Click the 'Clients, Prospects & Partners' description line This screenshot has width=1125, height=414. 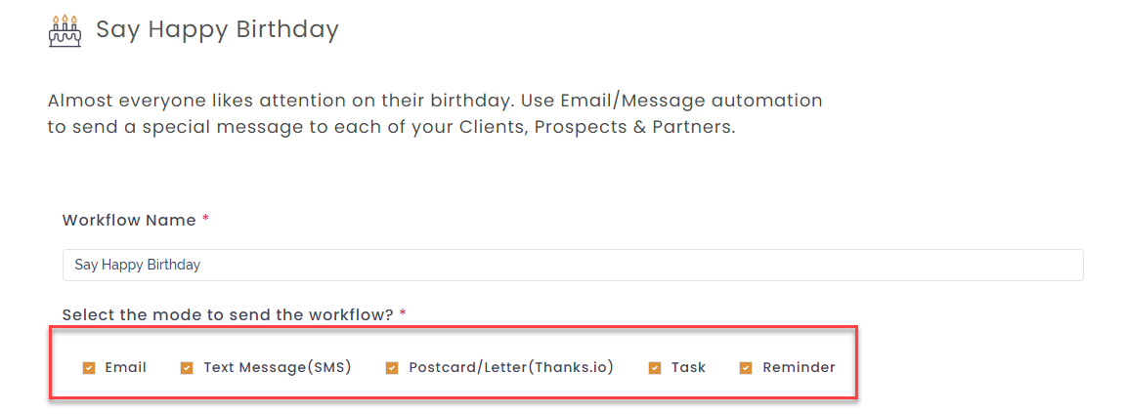pos(392,128)
